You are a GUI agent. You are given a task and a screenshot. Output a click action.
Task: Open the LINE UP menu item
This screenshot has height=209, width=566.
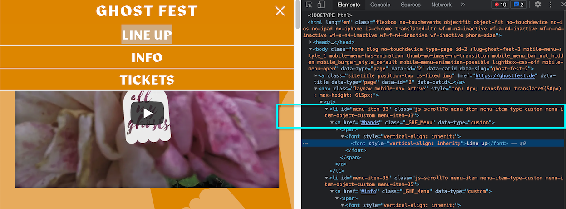(x=147, y=35)
